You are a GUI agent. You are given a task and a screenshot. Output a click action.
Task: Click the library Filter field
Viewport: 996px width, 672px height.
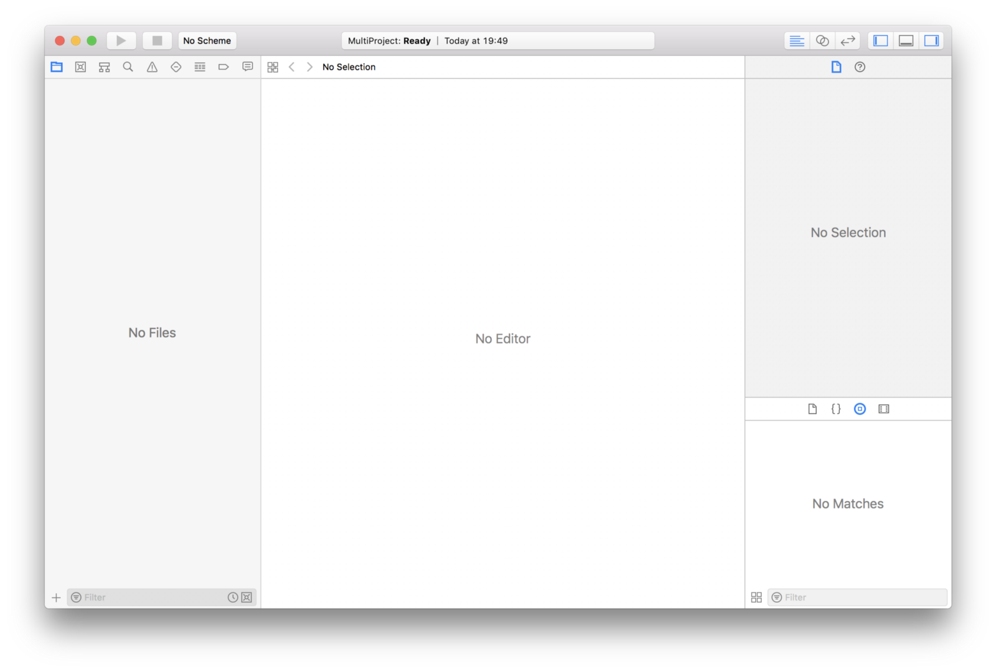858,597
